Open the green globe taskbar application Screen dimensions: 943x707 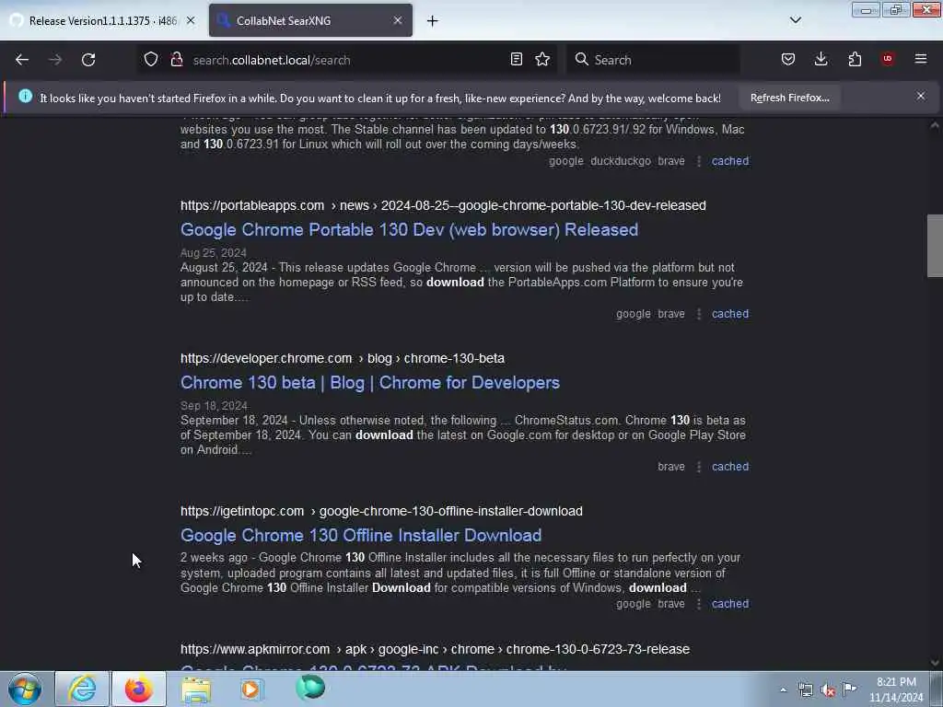point(310,687)
